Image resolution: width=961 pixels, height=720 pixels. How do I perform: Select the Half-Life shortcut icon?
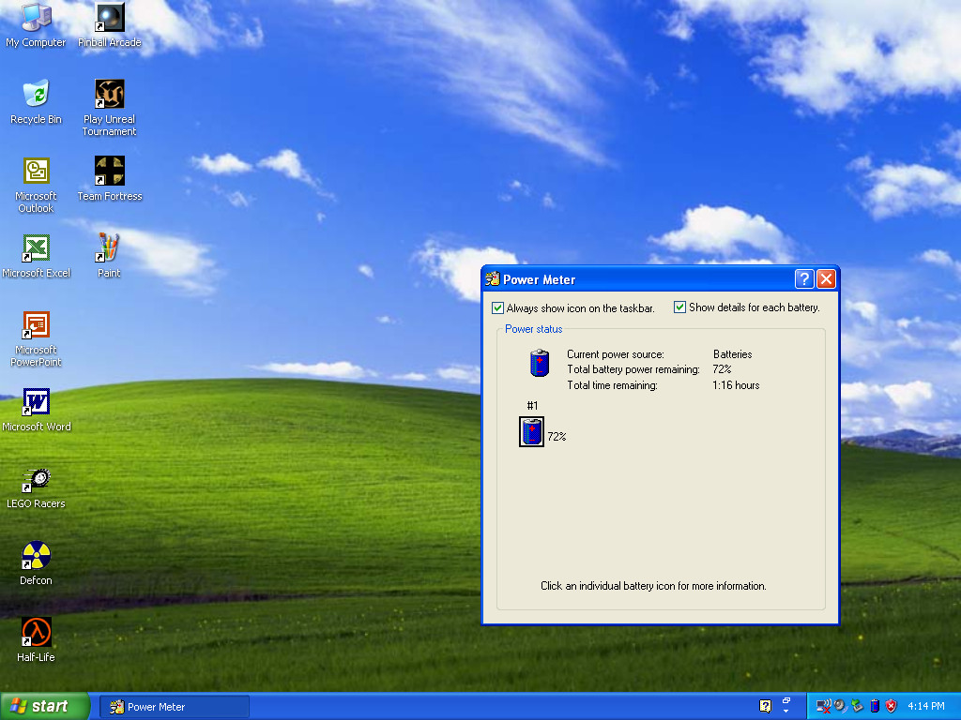pos(36,639)
